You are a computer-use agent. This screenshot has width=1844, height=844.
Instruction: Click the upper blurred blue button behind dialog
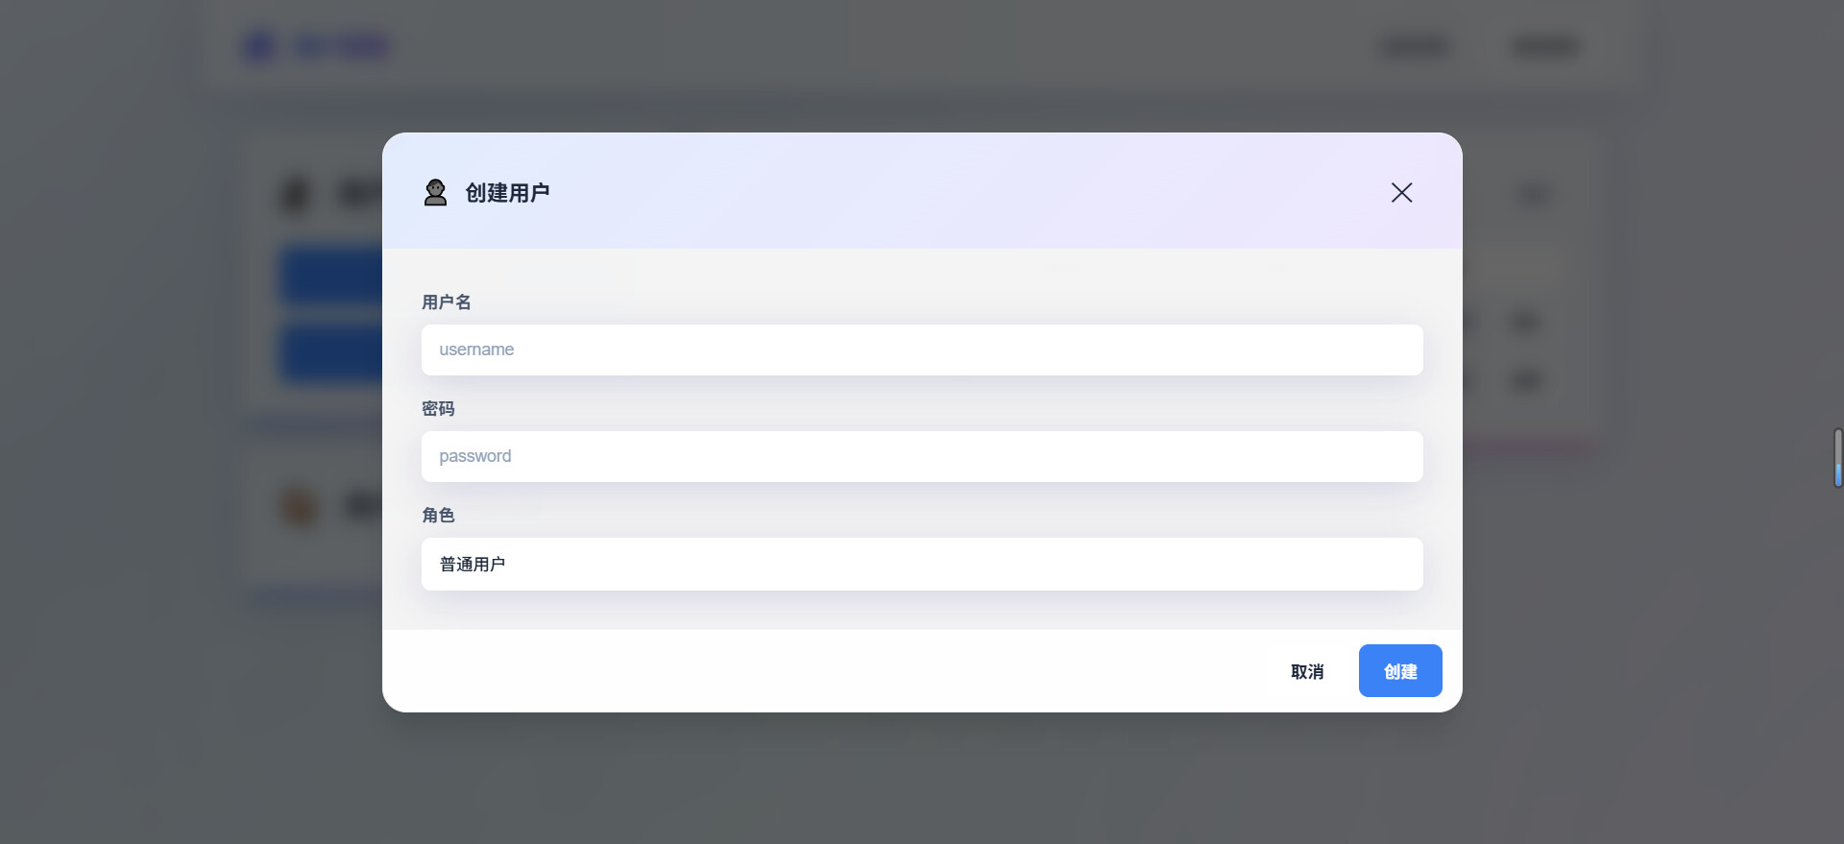tap(331, 277)
